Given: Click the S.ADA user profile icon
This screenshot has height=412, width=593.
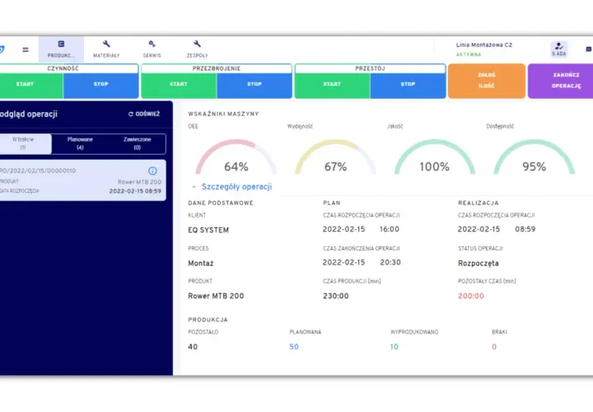Looking at the screenshot, I should point(558,49).
